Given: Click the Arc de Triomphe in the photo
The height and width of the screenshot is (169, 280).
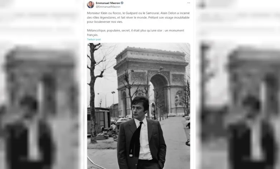Looking at the screenshot, I should (151, 81).
